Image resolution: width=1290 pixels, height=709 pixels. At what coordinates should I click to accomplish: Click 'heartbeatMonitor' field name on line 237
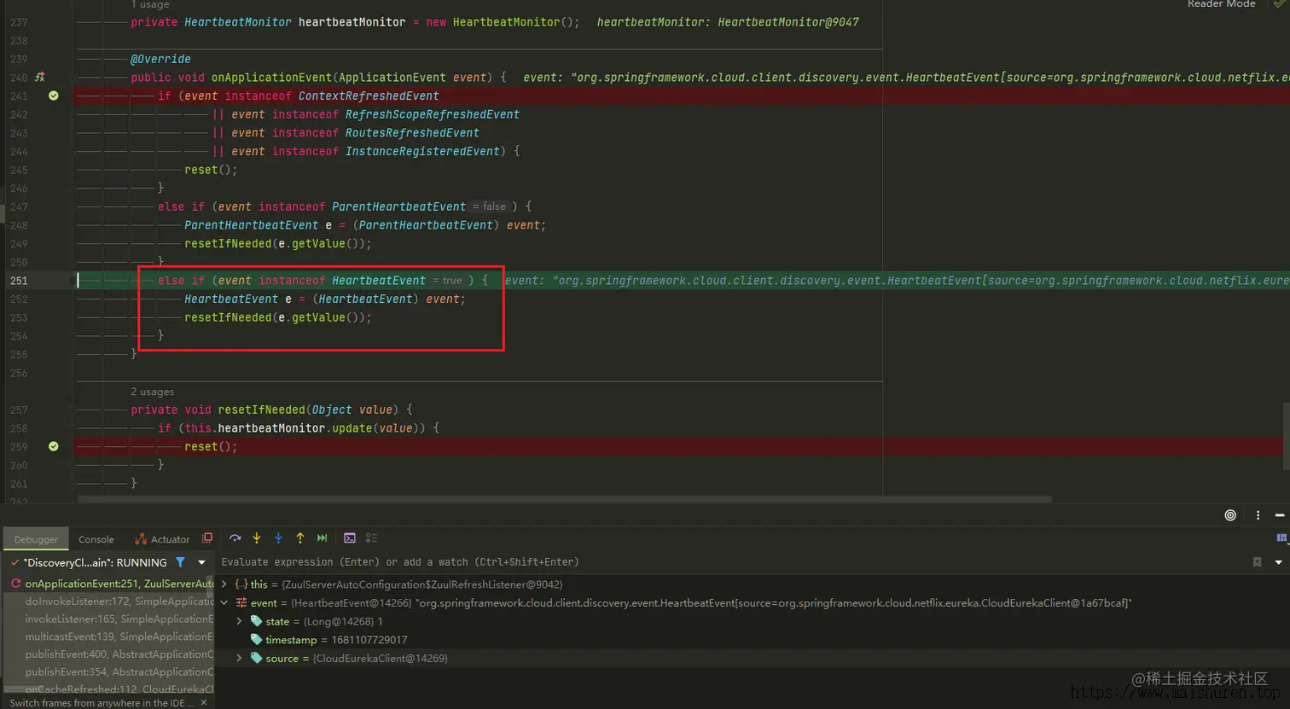point(352,22)
